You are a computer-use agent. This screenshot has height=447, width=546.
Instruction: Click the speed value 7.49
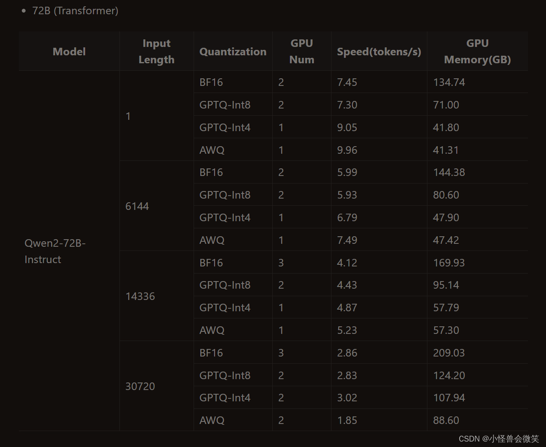[347, 240]
